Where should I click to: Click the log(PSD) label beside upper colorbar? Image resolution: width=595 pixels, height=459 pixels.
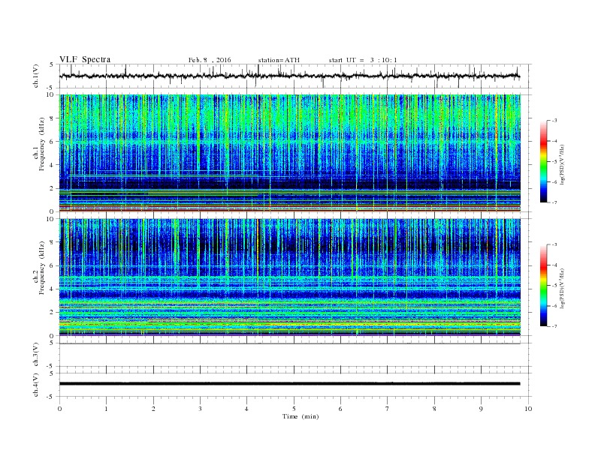point(562,164)
